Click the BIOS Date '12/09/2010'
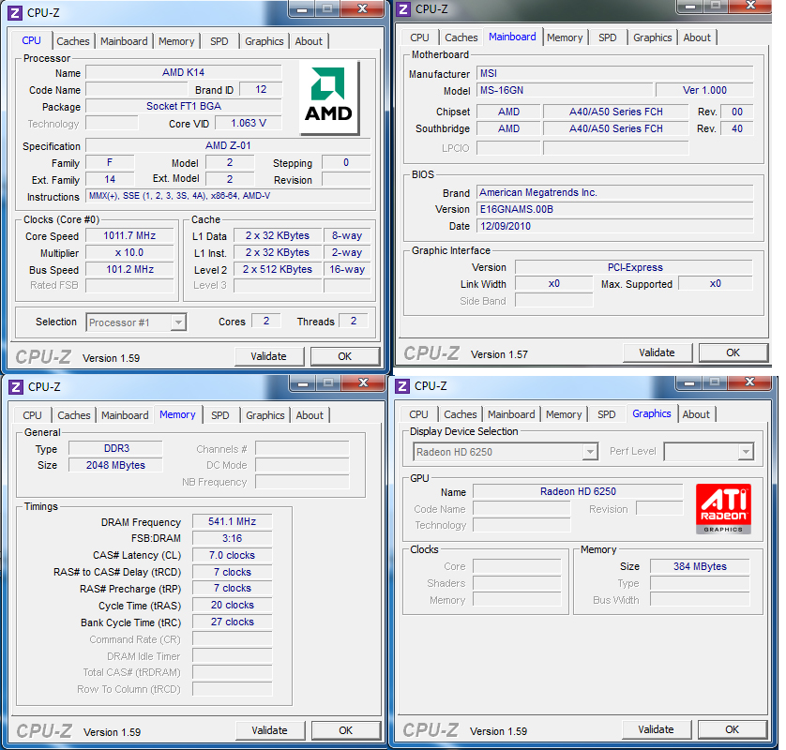The height and width of the screenshot is (750, 786). point(614,226)
